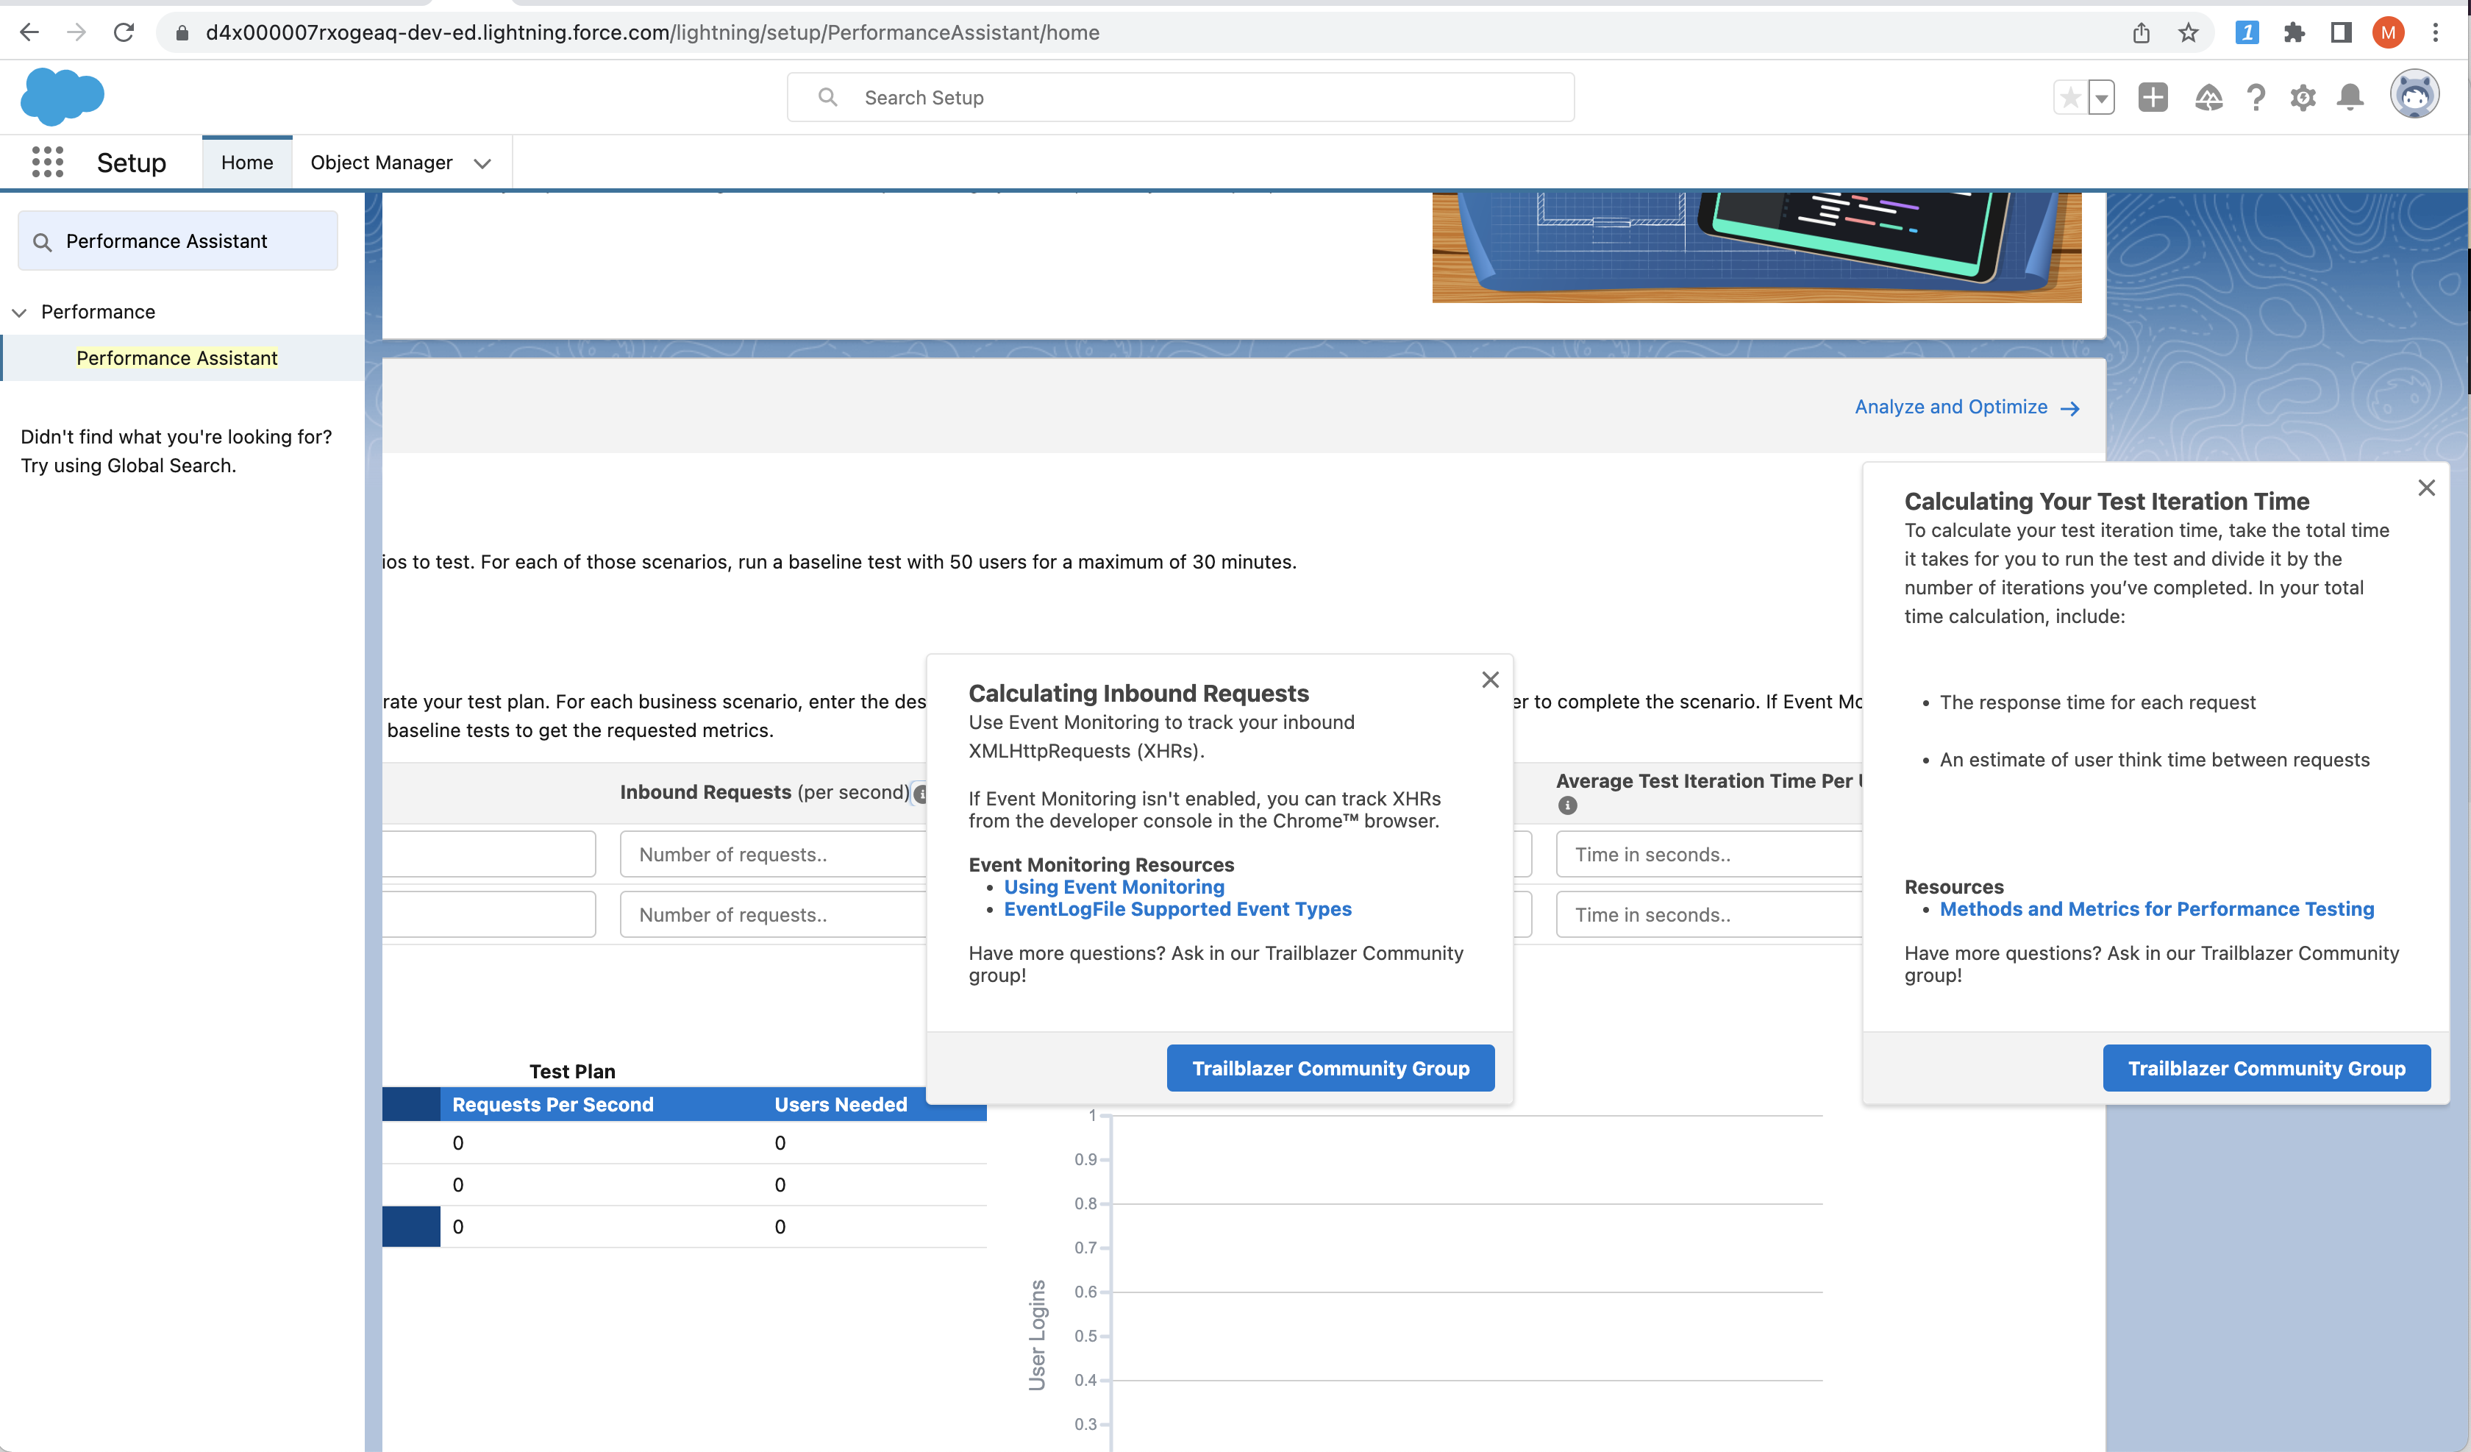Open the Chrome three-dot menu
The image size is (2471, 1452).
point(2436,33)
